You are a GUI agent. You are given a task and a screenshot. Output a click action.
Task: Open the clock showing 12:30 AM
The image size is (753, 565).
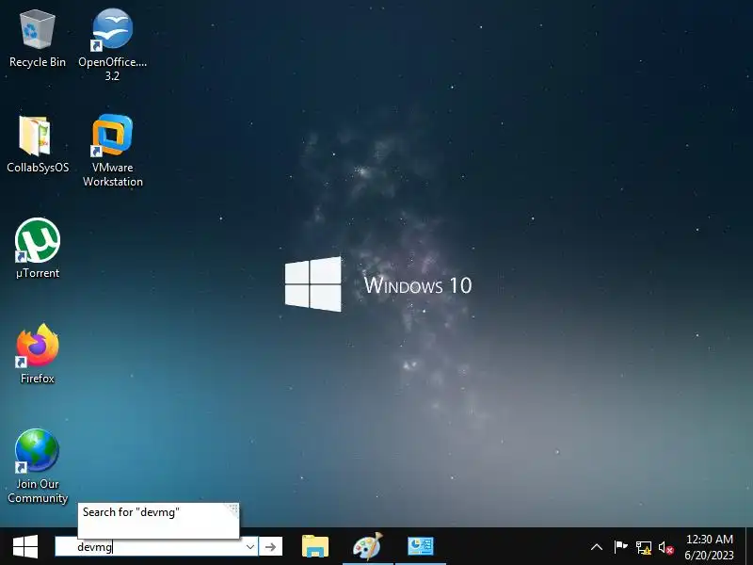(x=710, y=547)
